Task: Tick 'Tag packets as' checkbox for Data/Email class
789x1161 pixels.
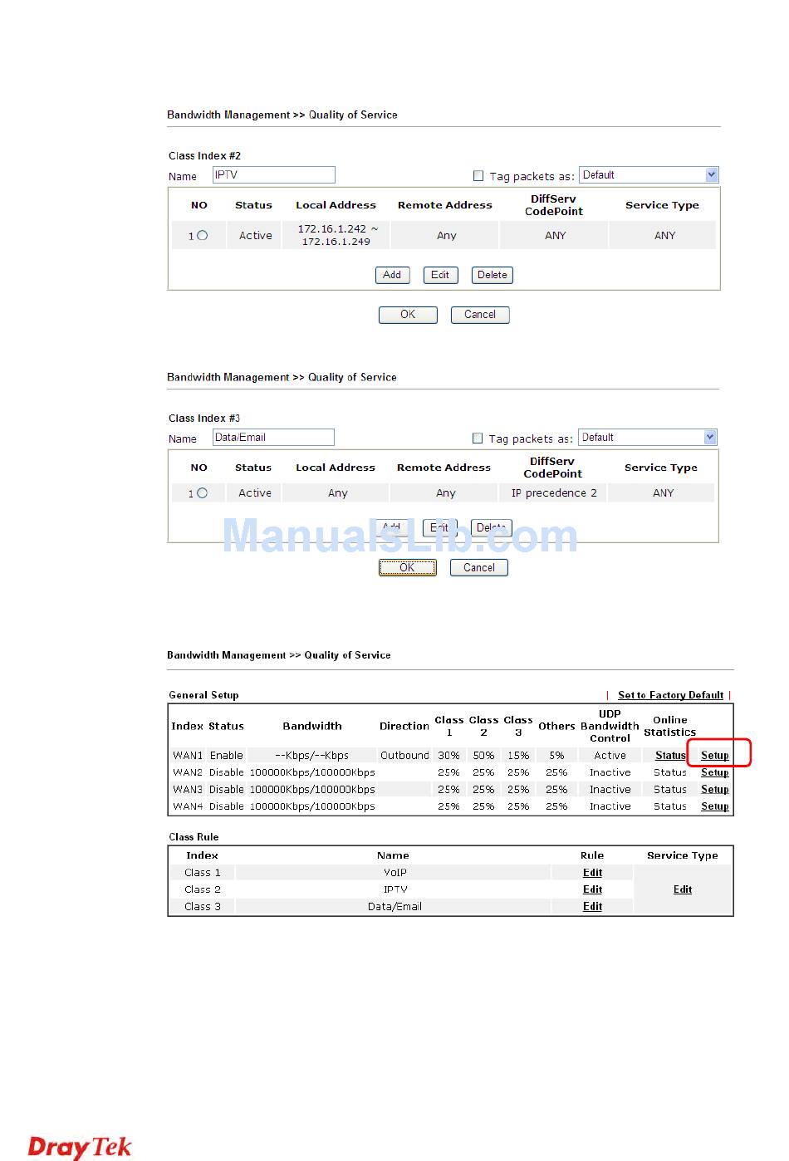Action: point(477,438)
